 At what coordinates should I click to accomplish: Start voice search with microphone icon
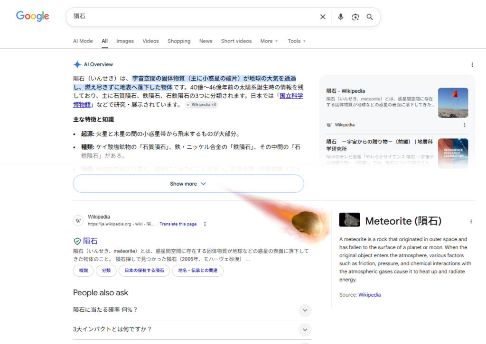340,17
